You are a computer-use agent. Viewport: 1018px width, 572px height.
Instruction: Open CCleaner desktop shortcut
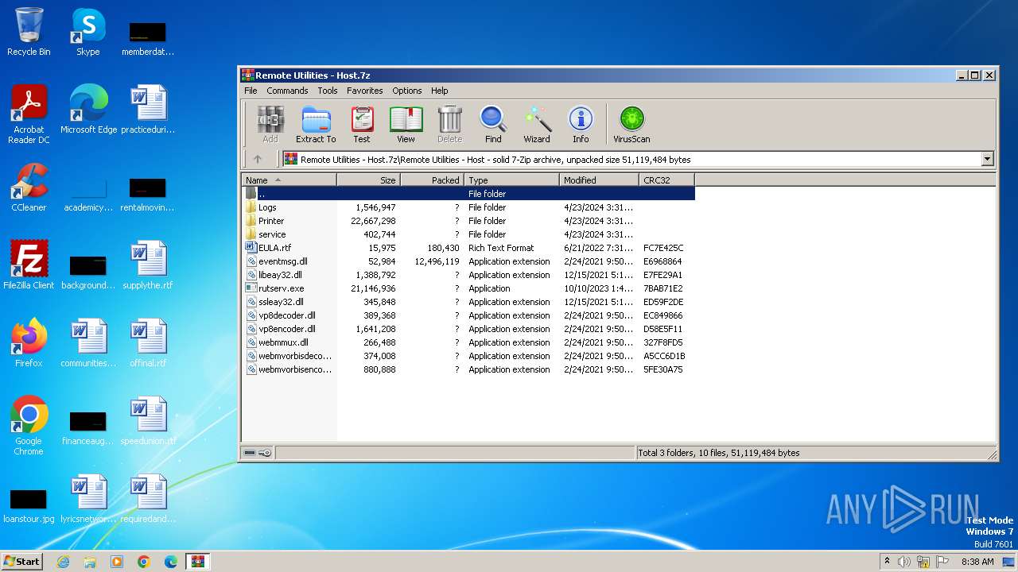click(29, 187)
